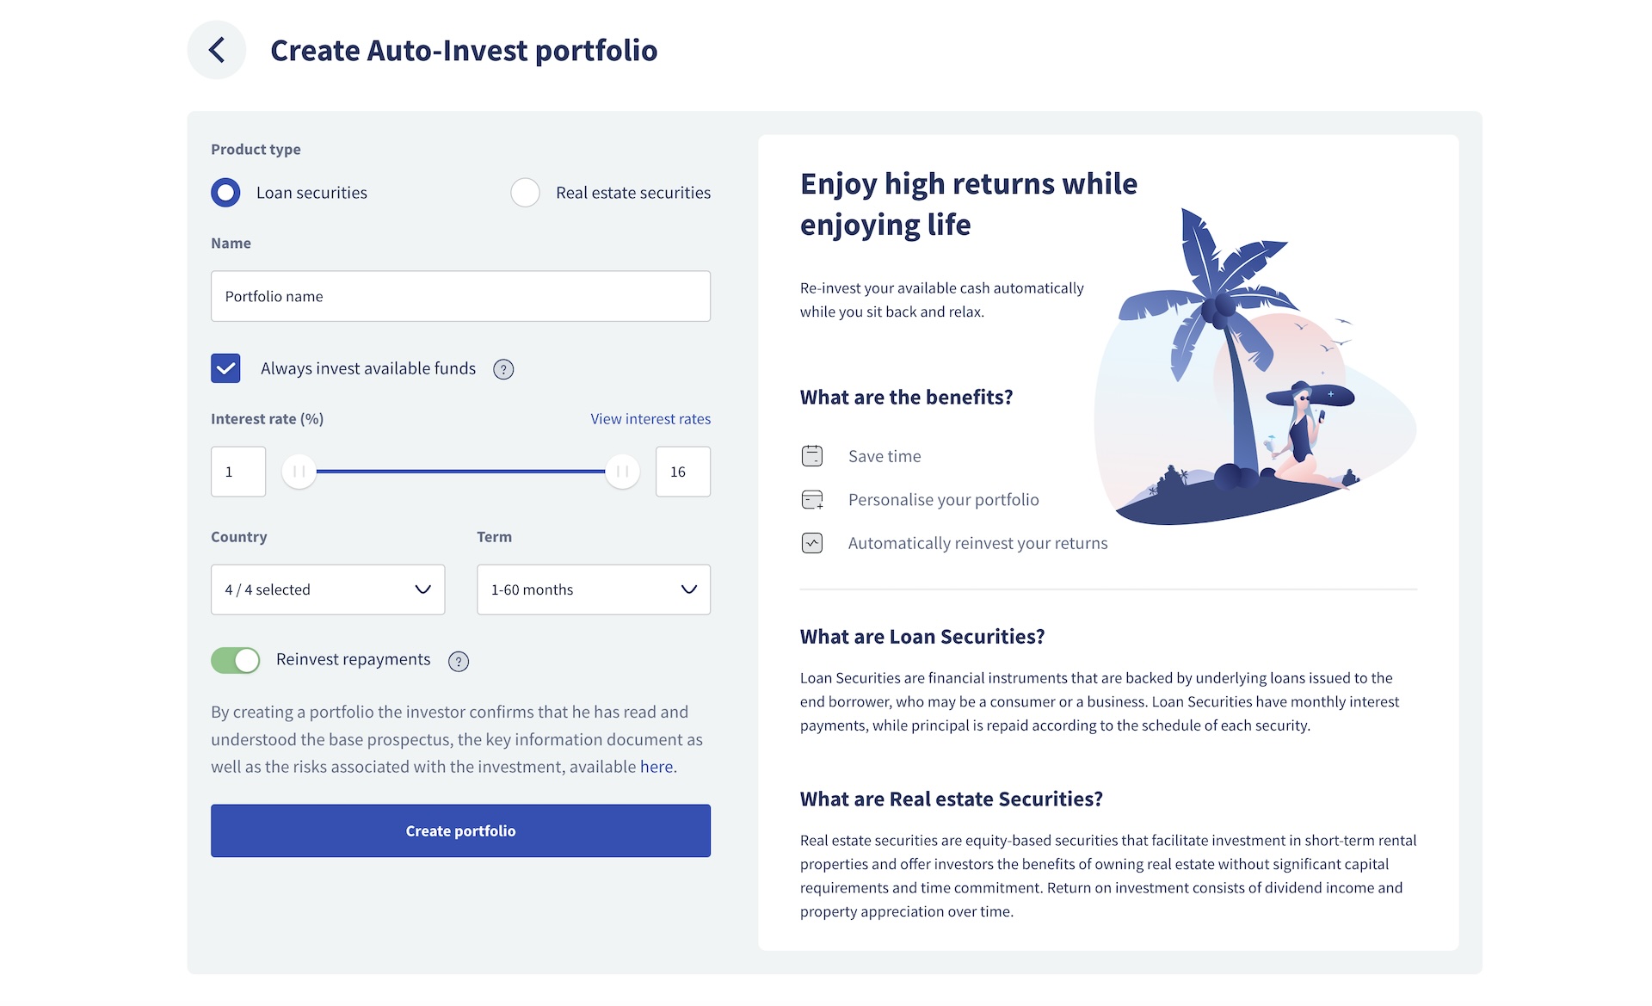Open the View interest rates link
The width and height of the screenshot is (1652, 1006).
click(x=650, y=419)
